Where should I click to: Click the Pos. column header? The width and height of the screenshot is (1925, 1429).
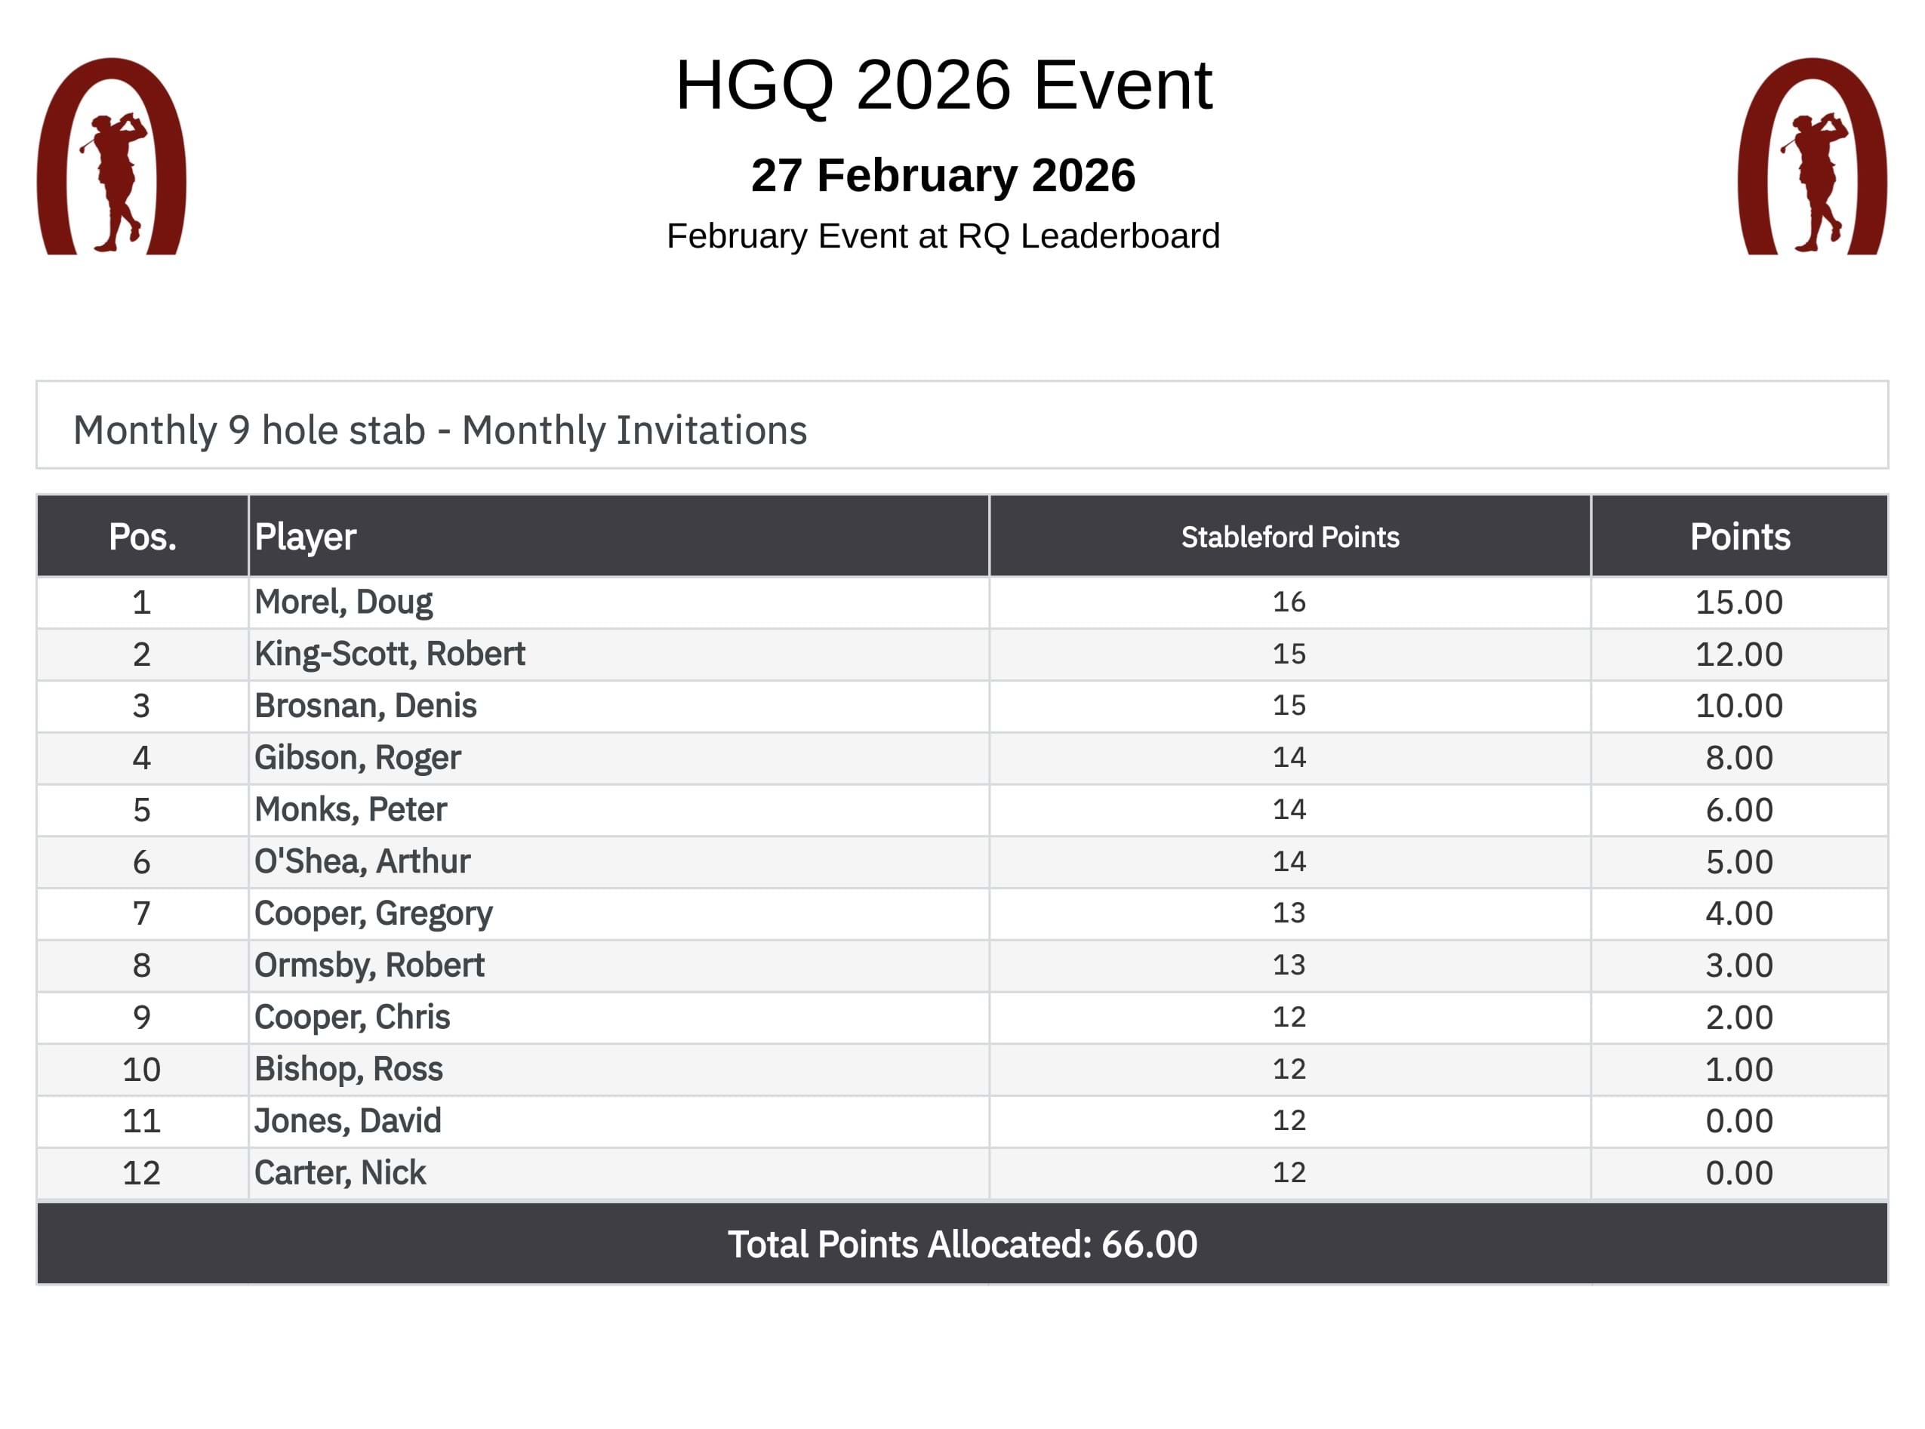click(x=143, y=537)
